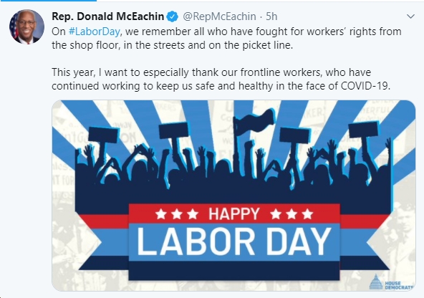Click the leftmost protest sign silhouette

pos(103,135)
